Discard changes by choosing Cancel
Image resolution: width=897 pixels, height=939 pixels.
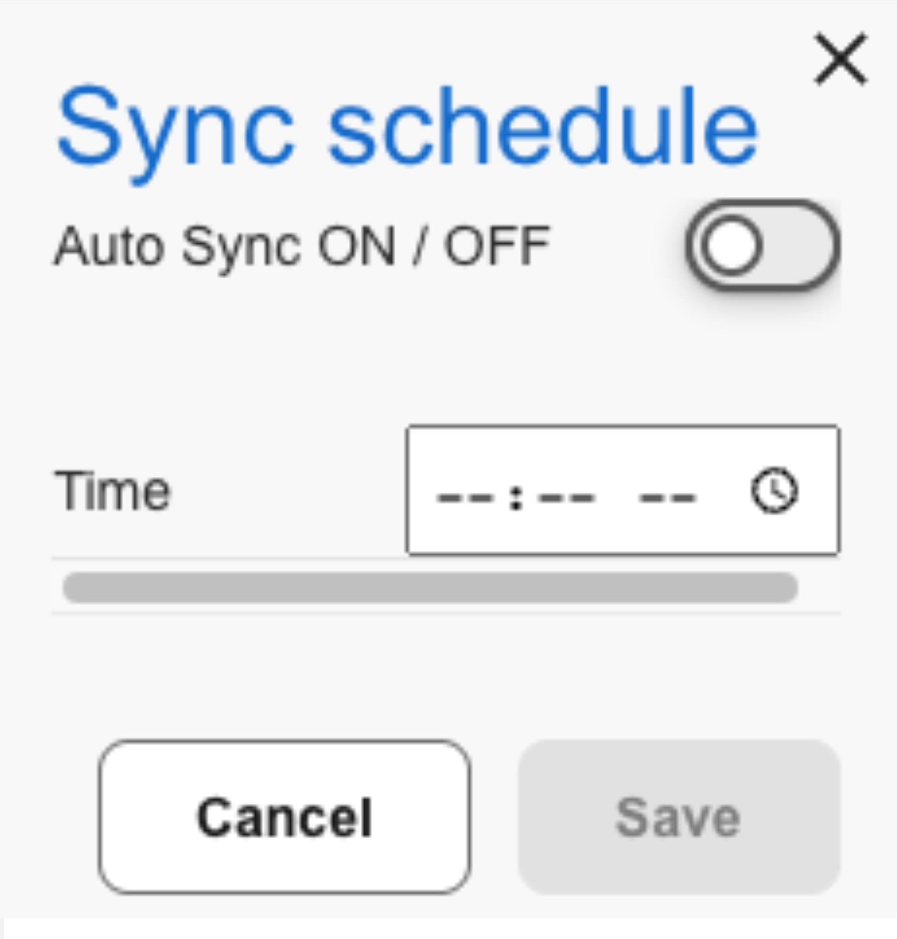point(285,816)
